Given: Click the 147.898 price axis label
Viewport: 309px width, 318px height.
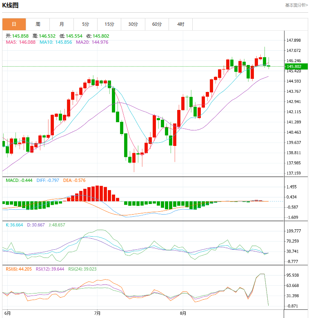Looking at the screenshot, I should click(x=293, y=40).
